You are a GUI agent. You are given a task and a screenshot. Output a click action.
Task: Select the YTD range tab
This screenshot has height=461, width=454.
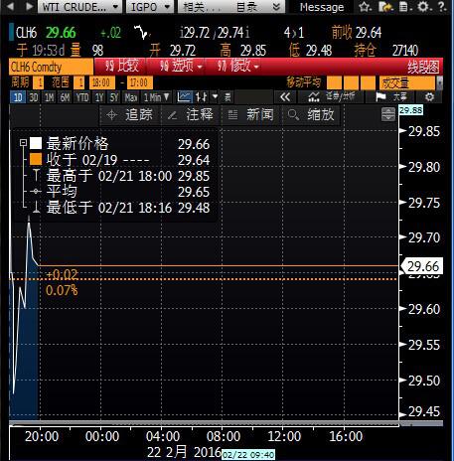click(81, 97)
